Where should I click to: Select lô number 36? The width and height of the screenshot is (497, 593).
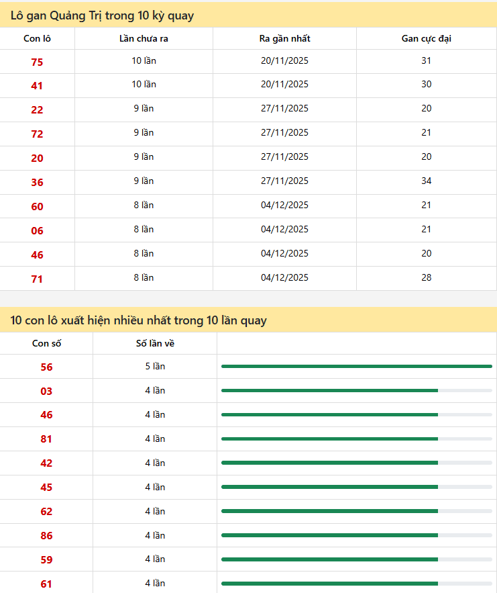point(37,183)
